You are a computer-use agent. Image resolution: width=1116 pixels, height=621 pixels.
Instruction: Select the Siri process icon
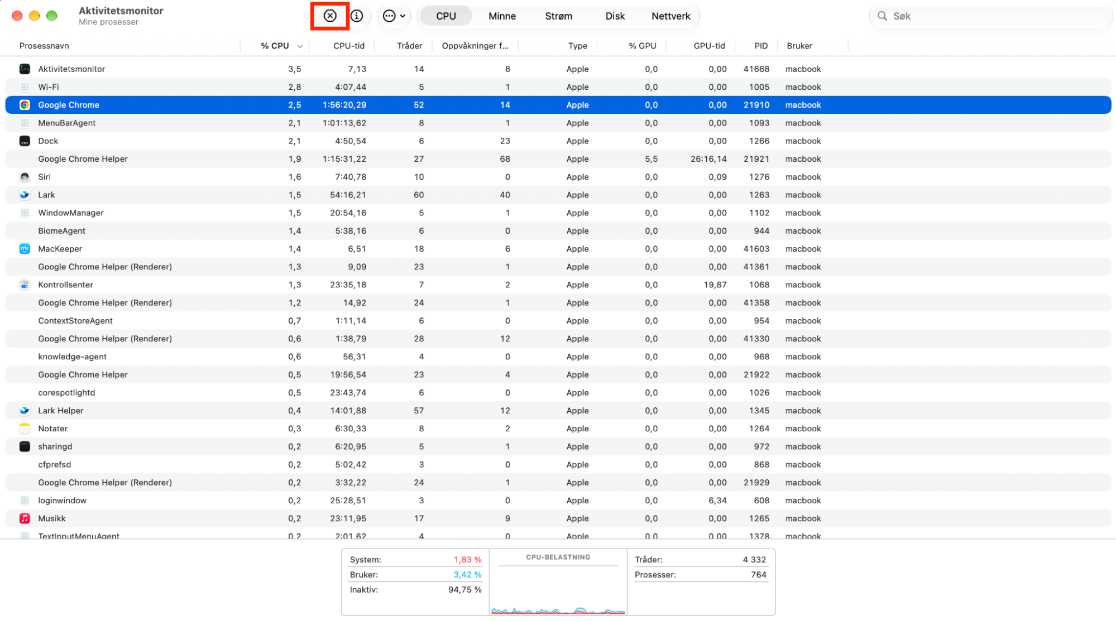click(x=25, y=176)
